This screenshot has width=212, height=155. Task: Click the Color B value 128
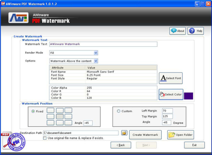click(89, 98)
